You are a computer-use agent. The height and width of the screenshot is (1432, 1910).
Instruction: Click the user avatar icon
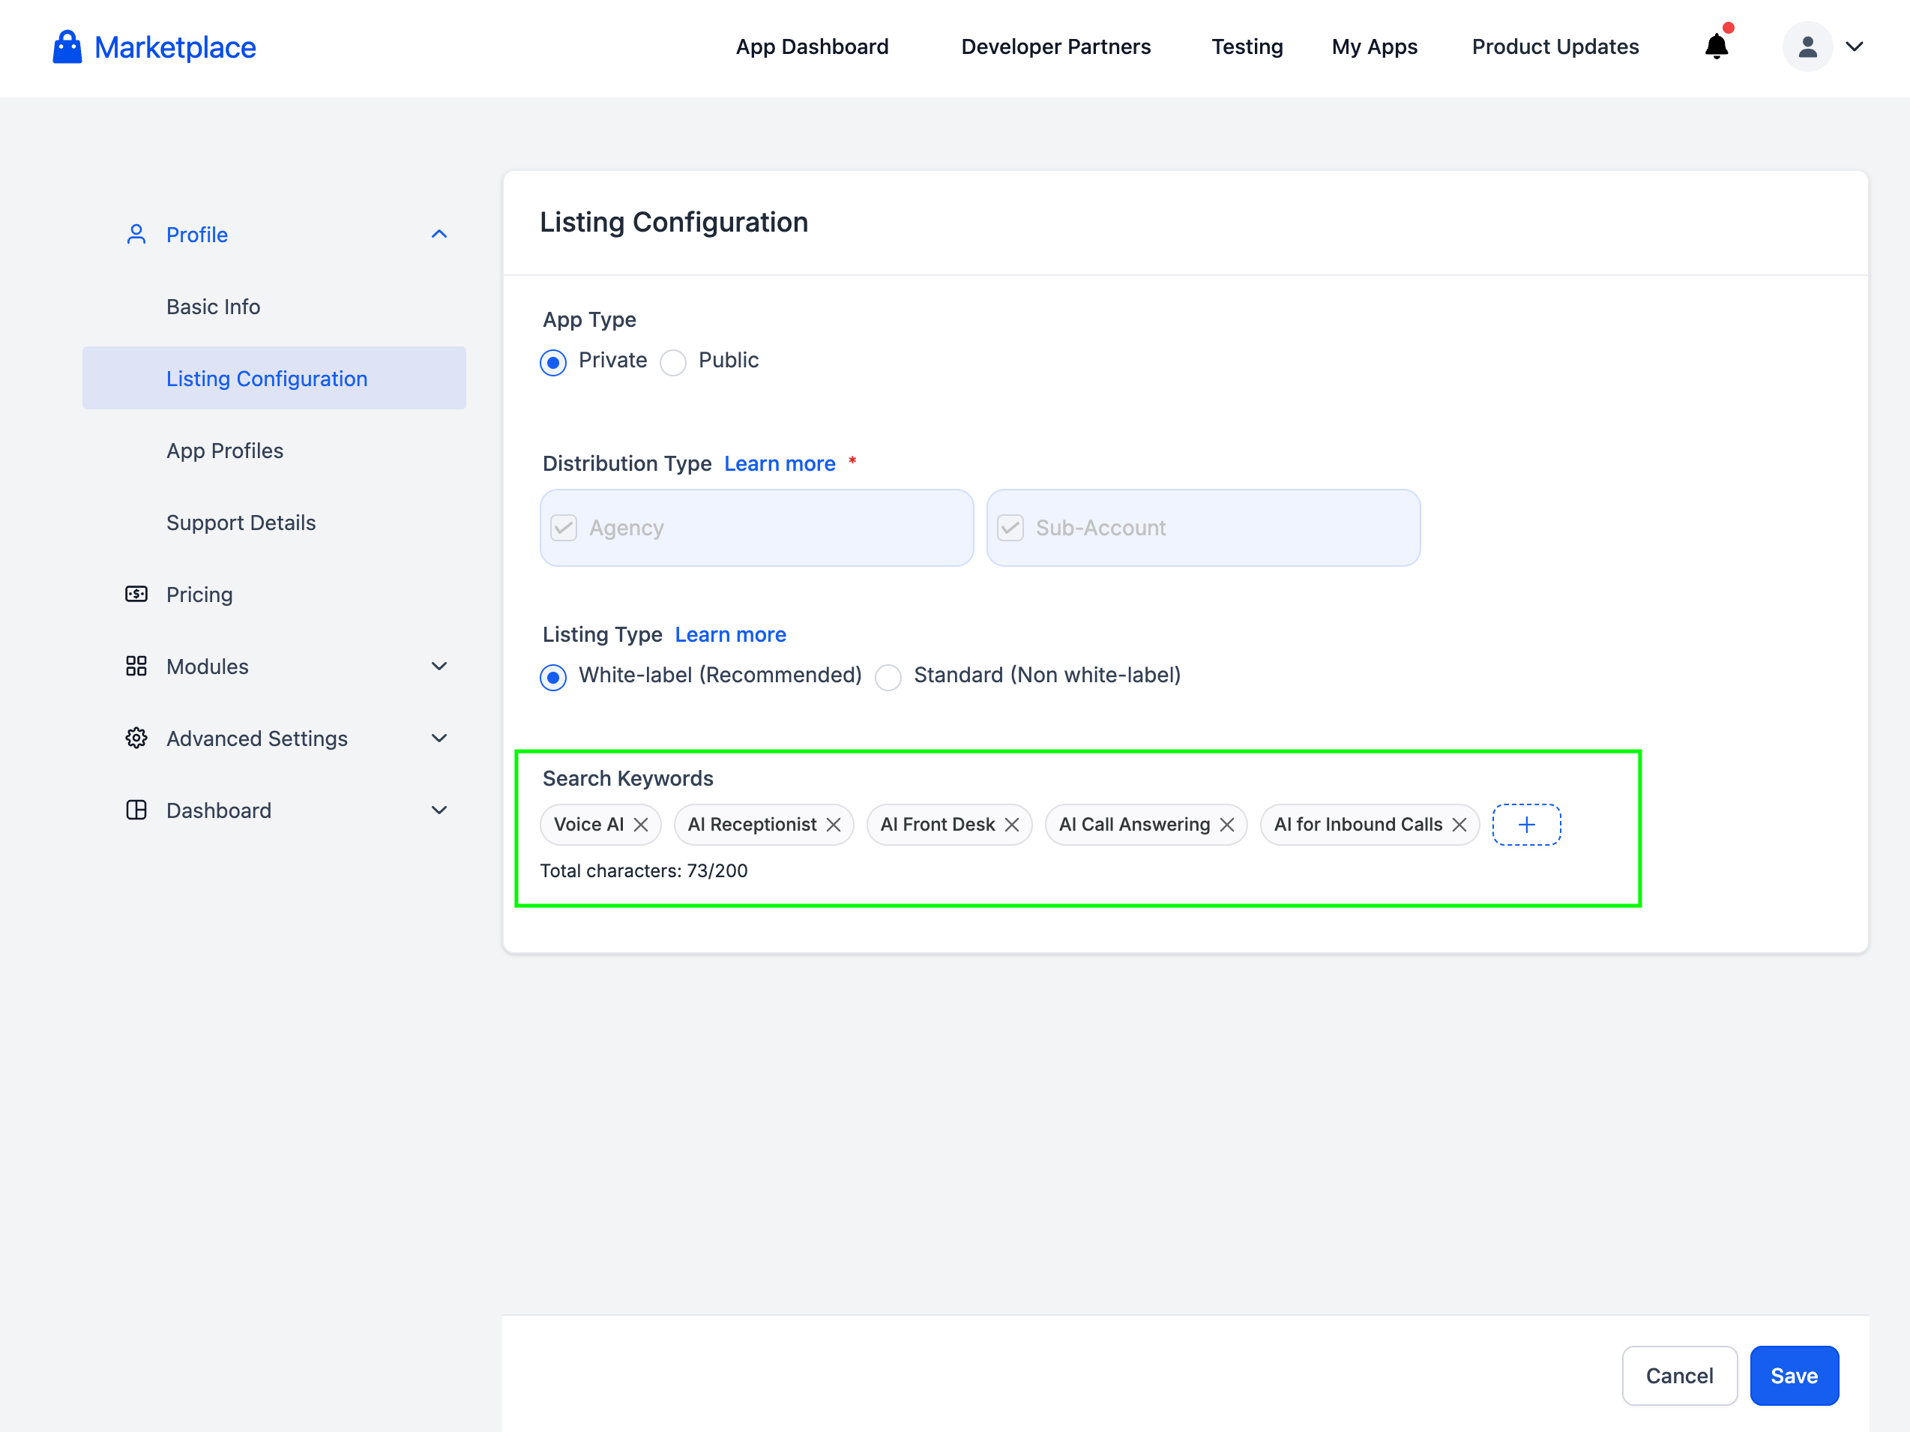tap(1807, 46)
